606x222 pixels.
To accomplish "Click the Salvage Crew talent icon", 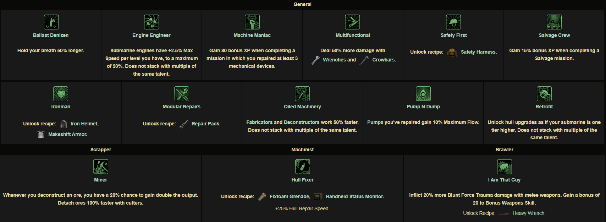I will coord(554,22).
